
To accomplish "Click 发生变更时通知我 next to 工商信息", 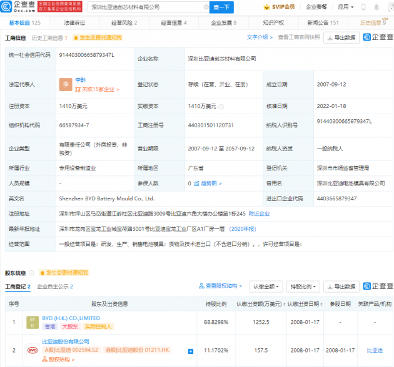I will coord(98,37).
